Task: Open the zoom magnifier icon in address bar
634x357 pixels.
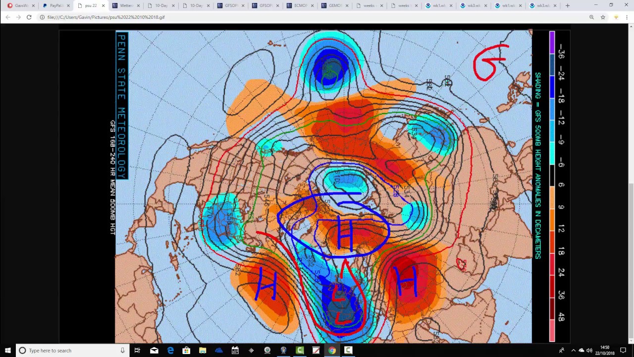Action: pyautogui.click(x=591, y=17)
